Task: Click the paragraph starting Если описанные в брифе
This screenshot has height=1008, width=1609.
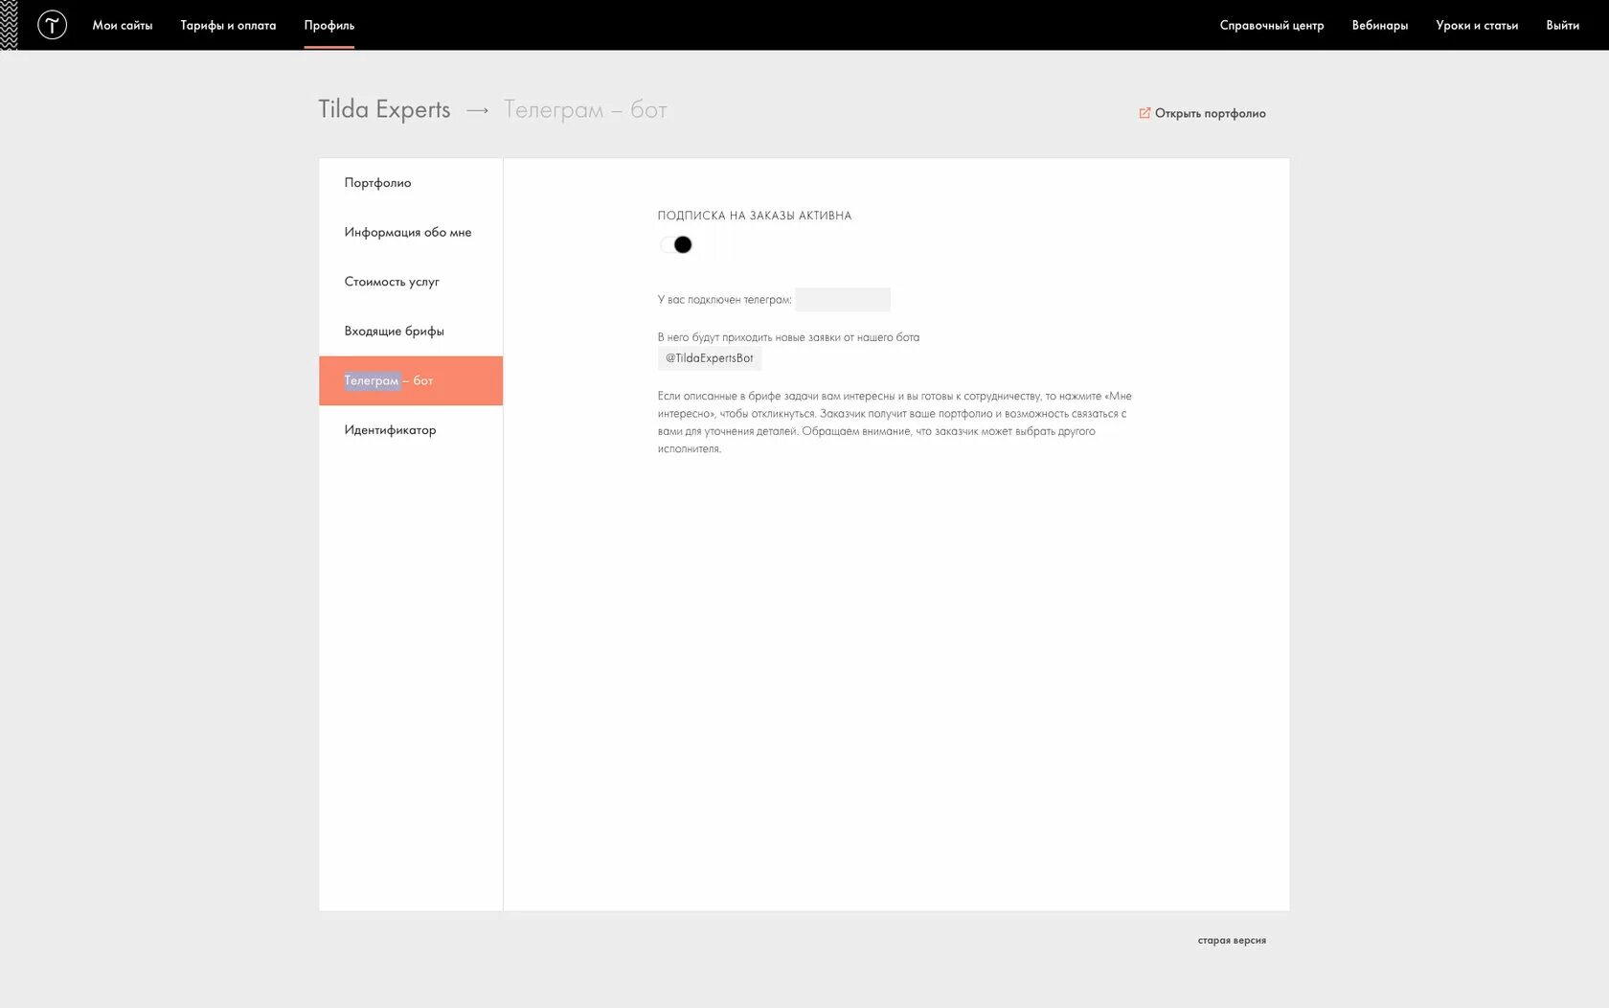Action: pos(895,423)
